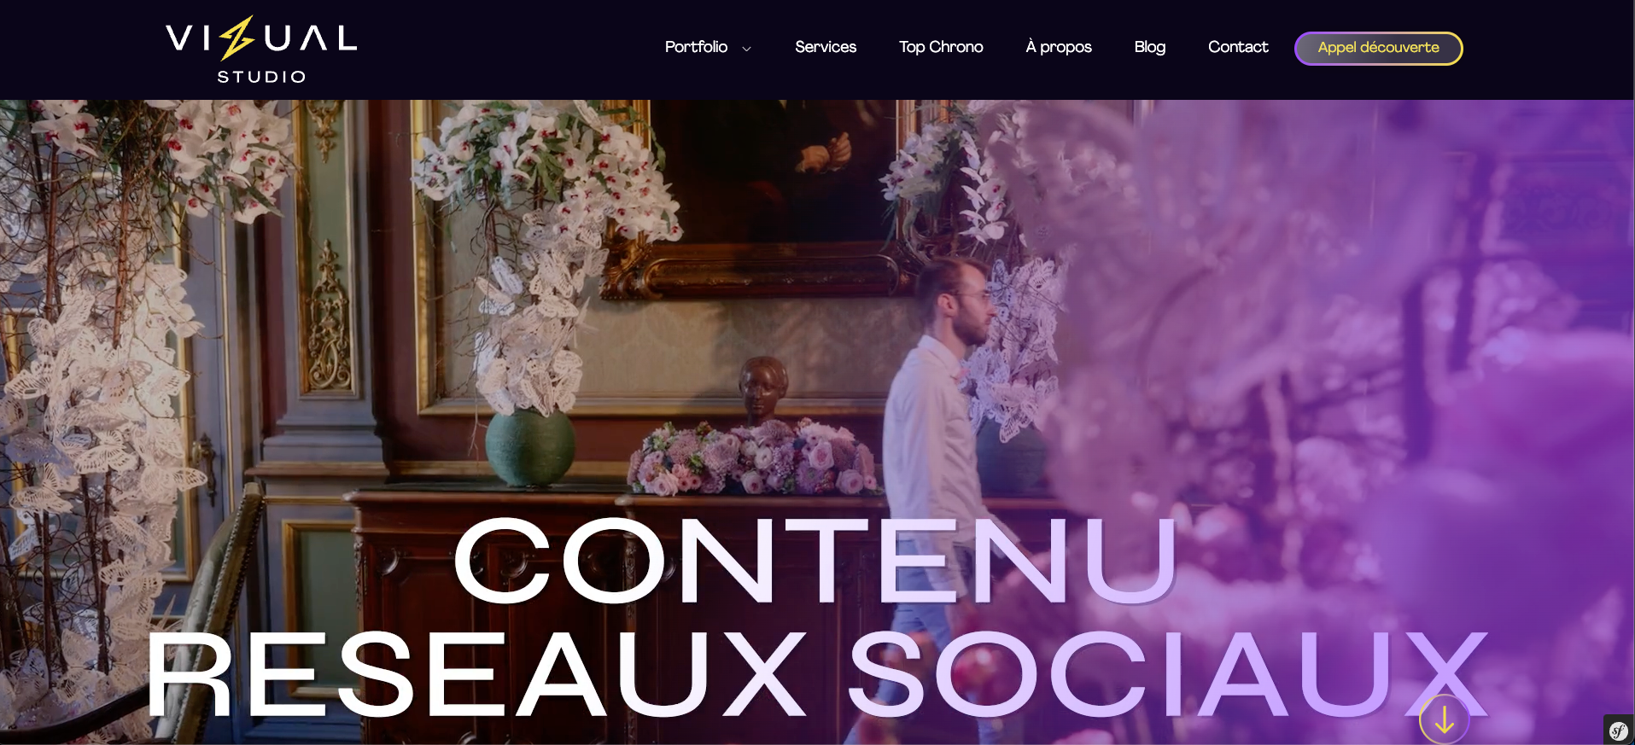1635x745 pixels.
Task: Click the yellow lightning bolt in logo
Action: (x=236, y=38)
